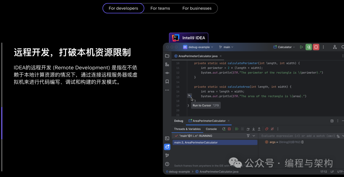This screenshot has height=177, width=344.
Task: Open the Calculator run configuration dropdown
Action: tap(284, 47)
